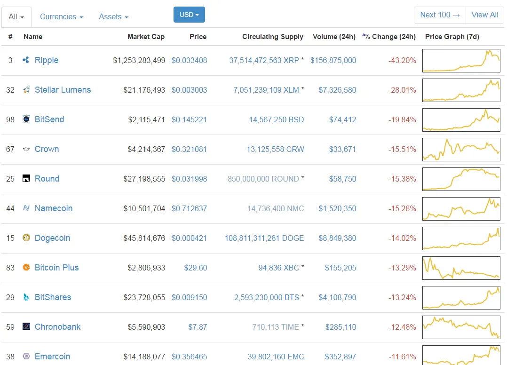The image size is (507, 365).
Task: Click Ripple supply 37,514,472,563 XRP
Action: click(264, 61)
